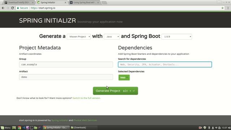Open the Pivotal Web Services link
Viewport: 231px width, 130px height.
click(x=85, y=120)
